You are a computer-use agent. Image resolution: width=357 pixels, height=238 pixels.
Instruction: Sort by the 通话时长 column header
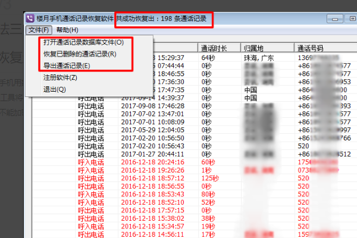pyautogui.click(x=219, y=48)
